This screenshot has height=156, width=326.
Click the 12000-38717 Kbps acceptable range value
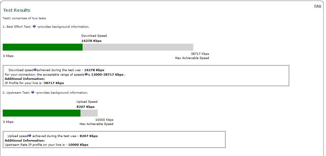(x=107, y=74)
